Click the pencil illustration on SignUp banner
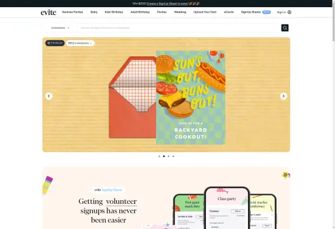335x229 pixels. tap(47, 185)
